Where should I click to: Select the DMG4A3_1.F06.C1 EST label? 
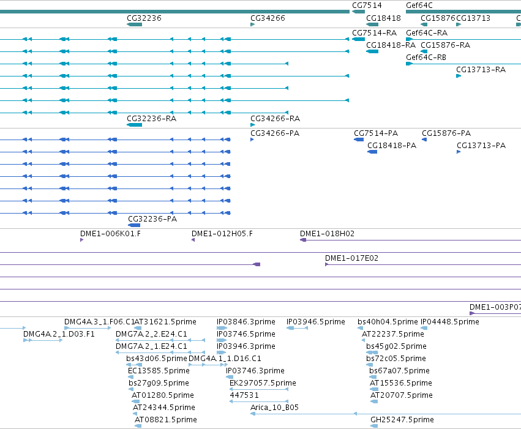(99, 322)
